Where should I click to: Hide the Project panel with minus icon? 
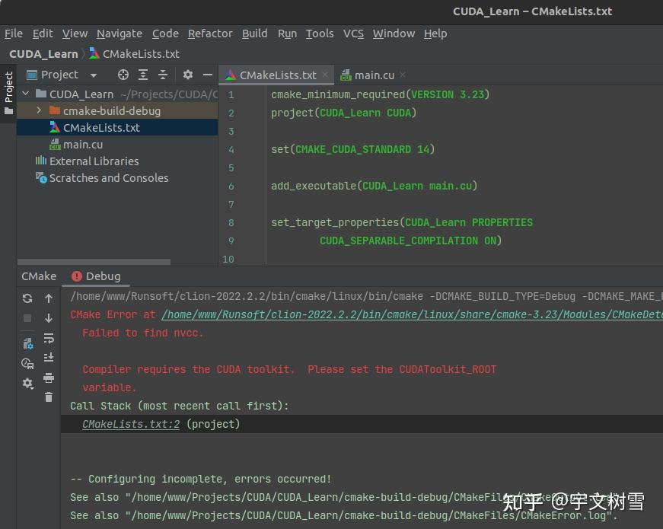click(208, 75)
